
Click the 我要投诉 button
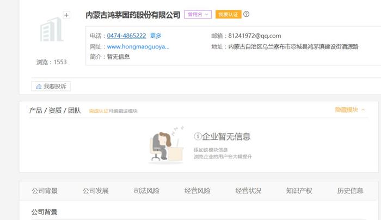coord(51,86)
